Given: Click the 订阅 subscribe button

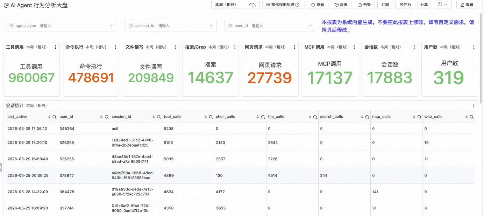Looking at the screenshot, I should coord(385,5).
